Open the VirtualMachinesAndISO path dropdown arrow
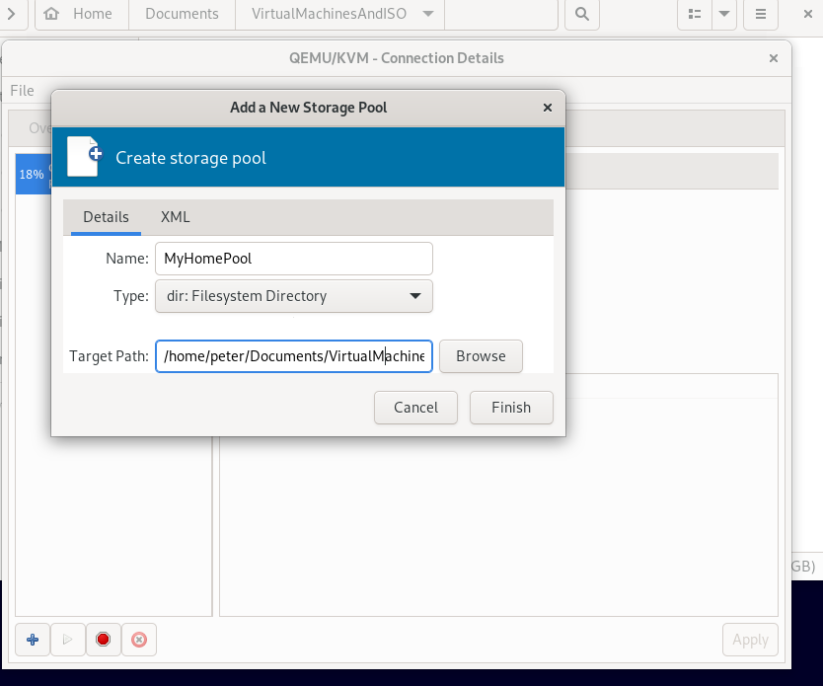Viewport: 823px width, 686px height. [427, 14]
